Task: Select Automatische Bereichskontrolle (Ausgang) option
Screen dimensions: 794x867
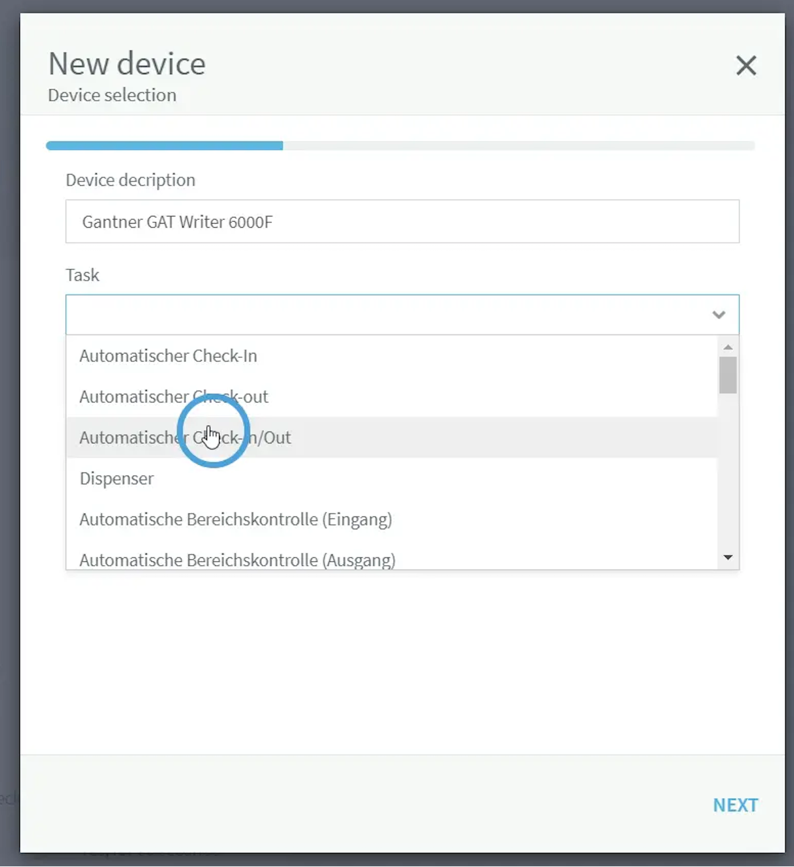Action: tap(237, 560)
